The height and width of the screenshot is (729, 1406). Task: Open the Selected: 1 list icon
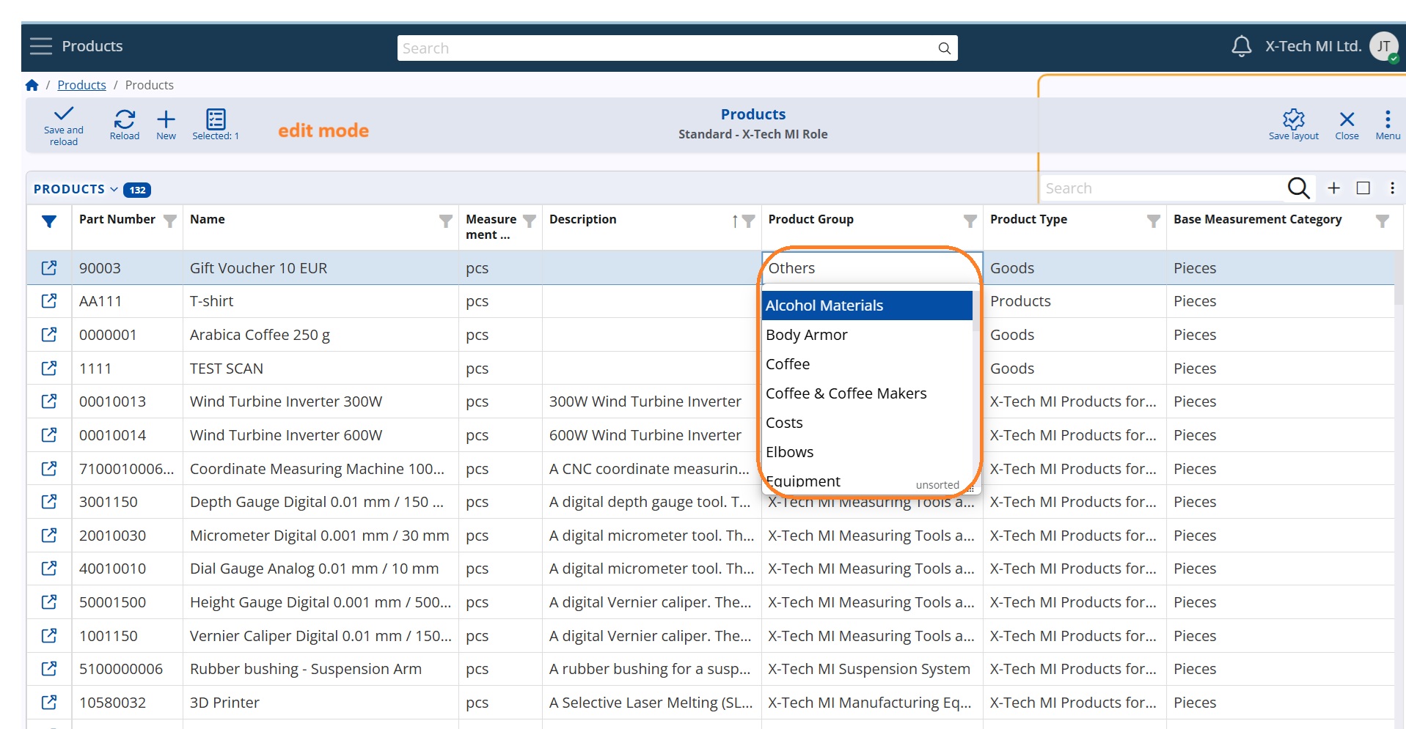click(216, 125)
